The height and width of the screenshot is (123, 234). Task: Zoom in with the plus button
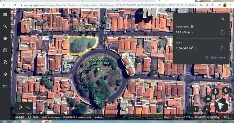point(196,109)
